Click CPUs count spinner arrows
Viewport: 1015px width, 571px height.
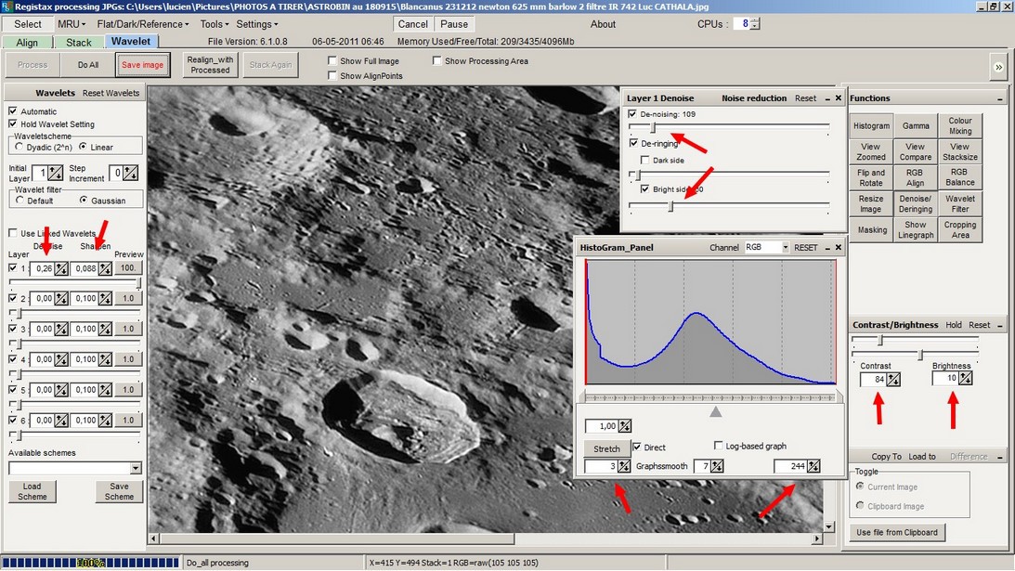pyautogui.click(x=755, y=24)
